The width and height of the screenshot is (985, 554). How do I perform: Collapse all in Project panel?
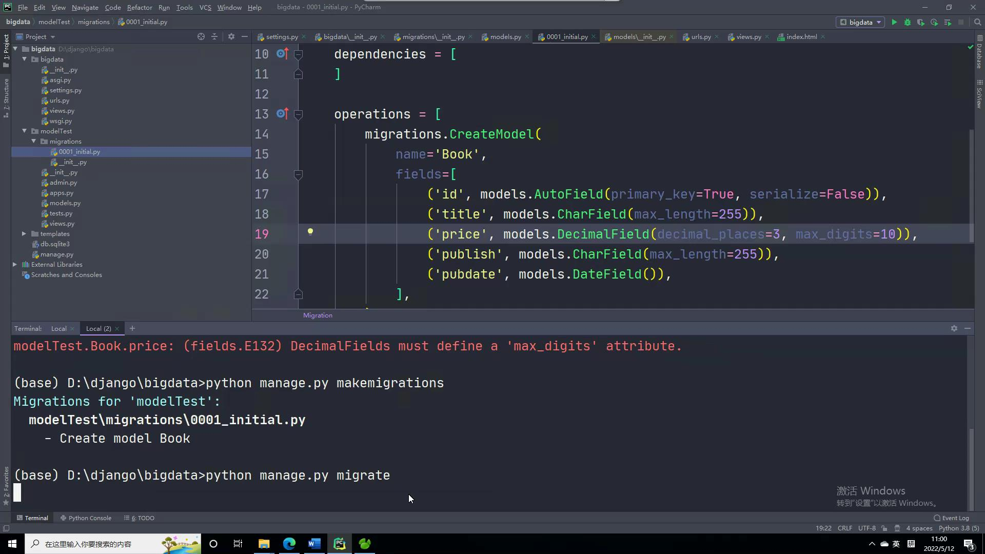pyautogui.click(x=214, y=36)
